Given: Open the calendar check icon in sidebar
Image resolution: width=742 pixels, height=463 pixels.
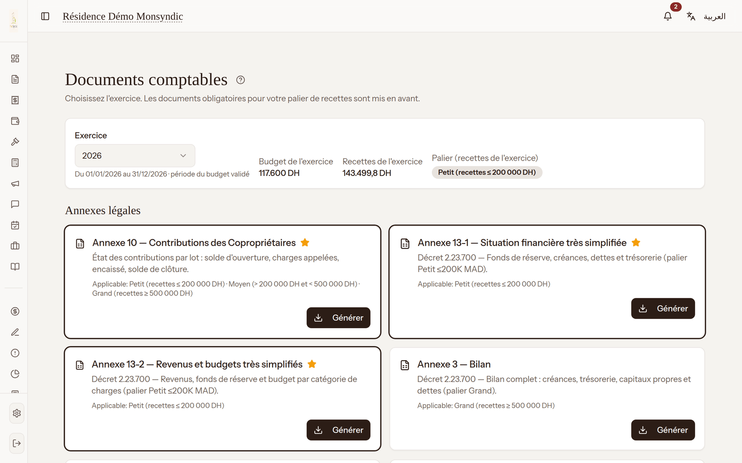Looking at the screenshot, I should pos(15,225).
